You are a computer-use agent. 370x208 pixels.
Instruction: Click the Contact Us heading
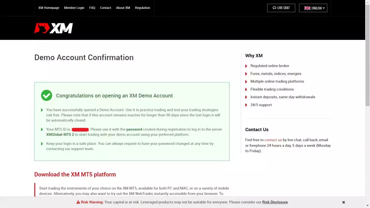tap(257, 130)
